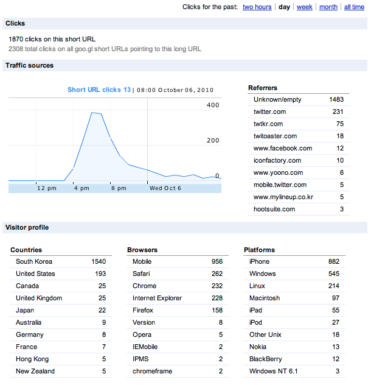Click the "Traffic sources" section header
The image size is (371, 385).
[29, 65]
